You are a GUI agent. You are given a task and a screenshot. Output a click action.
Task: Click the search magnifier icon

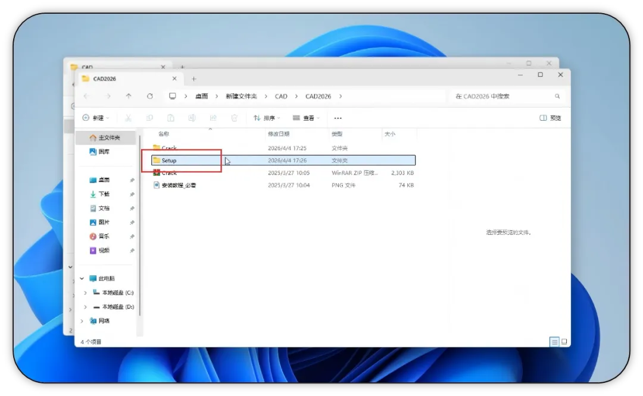[x=557, y=96]
